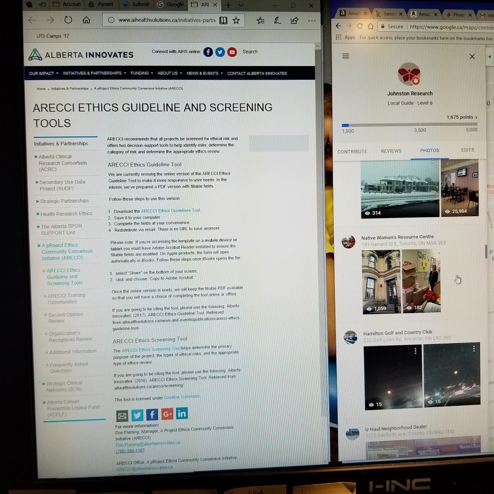Open the News & Events dropdown menu
Screen dimensions: 494x494
coord(205,73)
